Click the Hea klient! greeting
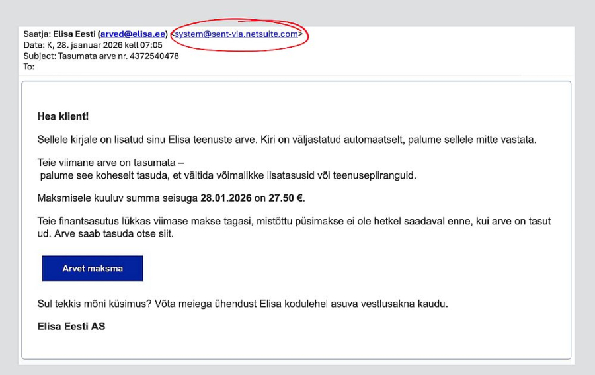Image resolution: width=595 pixels, height=375 pixels. (x=63, y=116)
